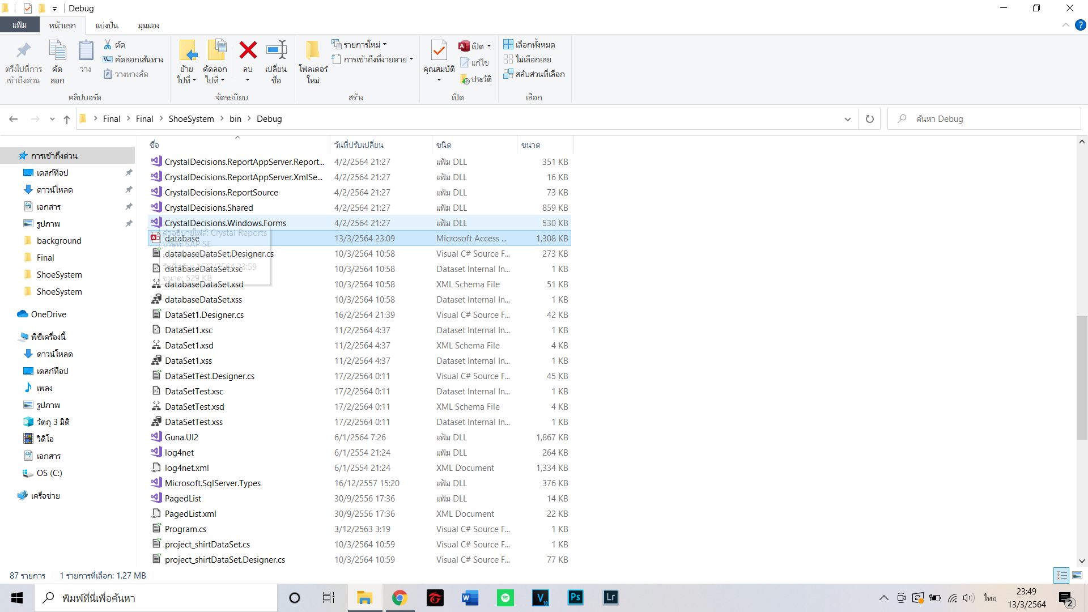
Task: Expand the address bar path dropdown
Action: [x=847, y=119]
